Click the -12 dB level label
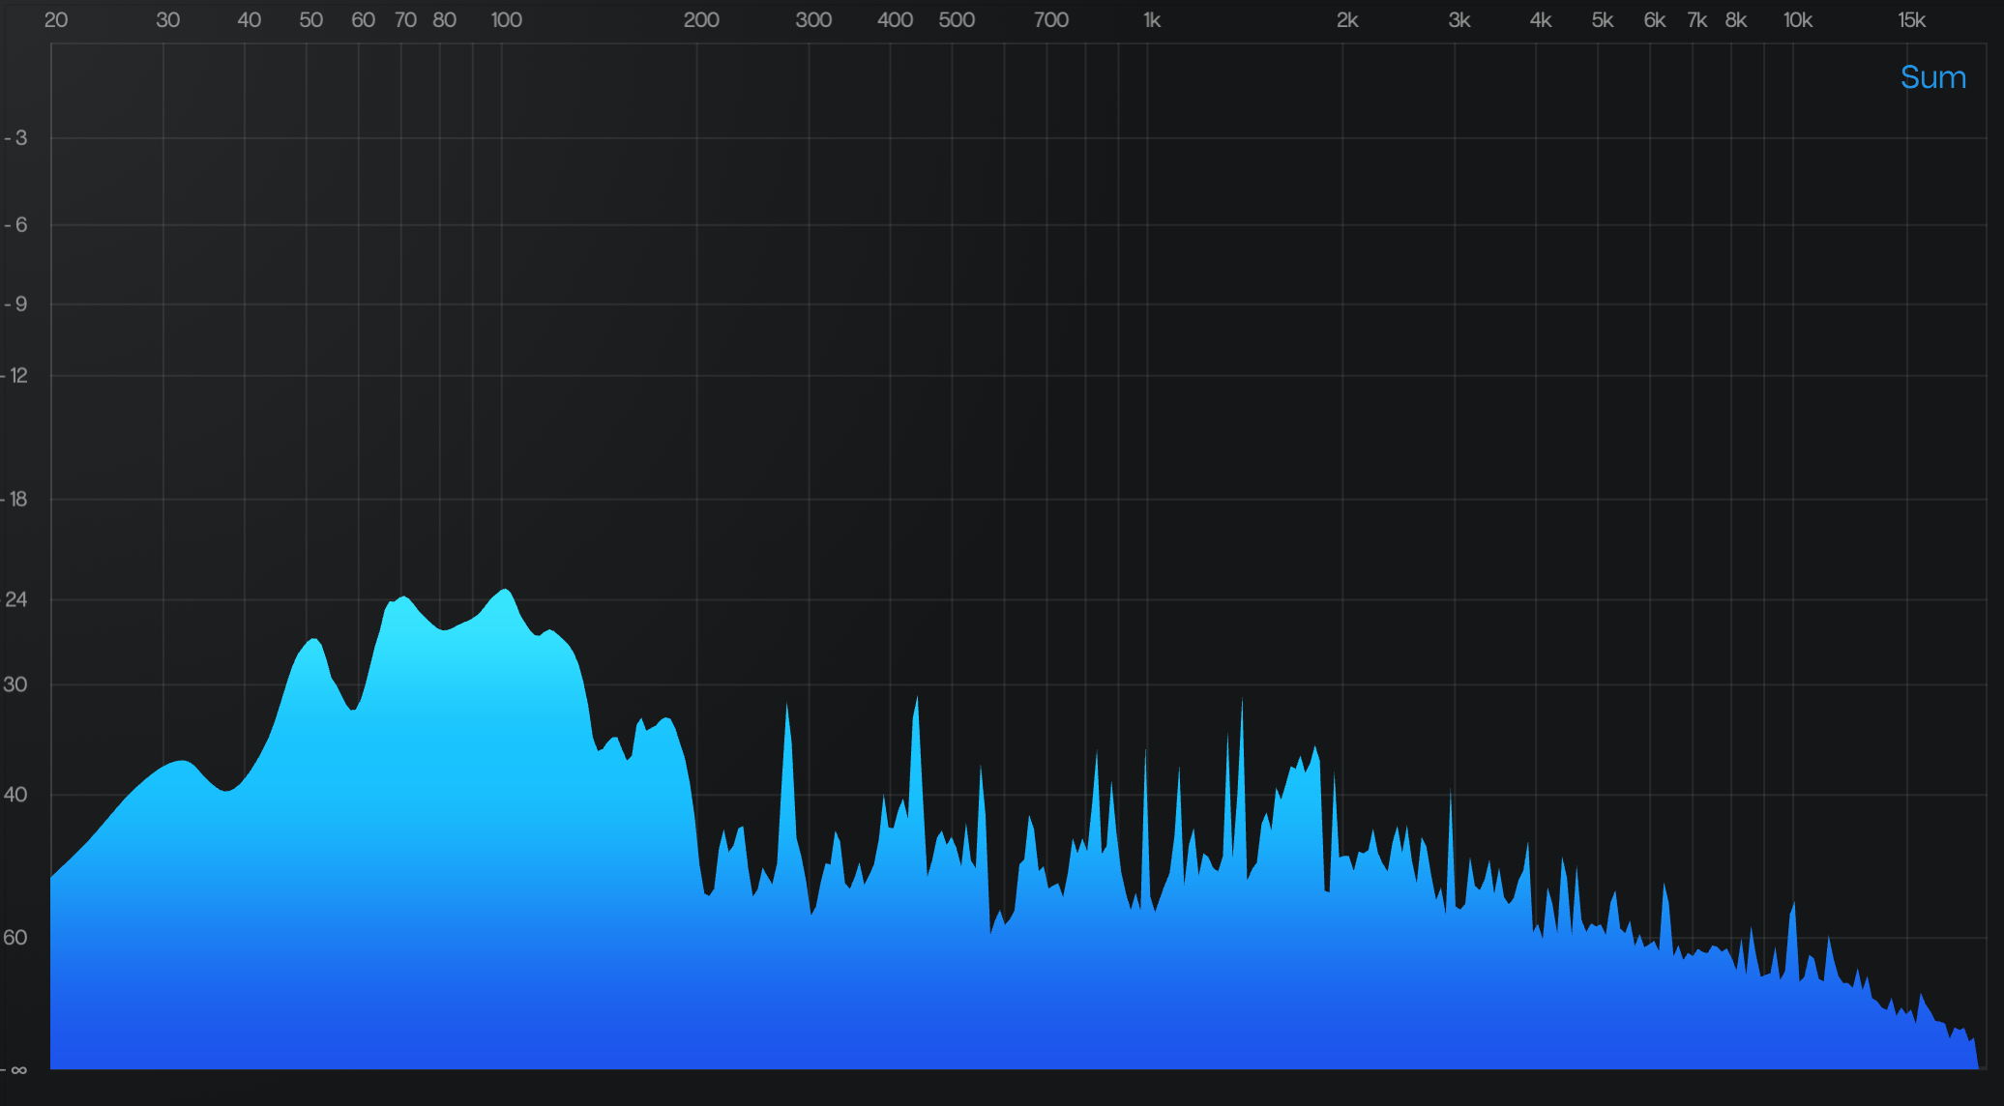 coord(16,375)
